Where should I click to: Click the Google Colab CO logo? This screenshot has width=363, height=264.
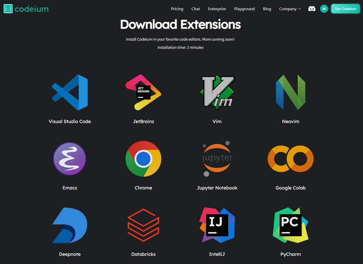[x=291, y=159]
